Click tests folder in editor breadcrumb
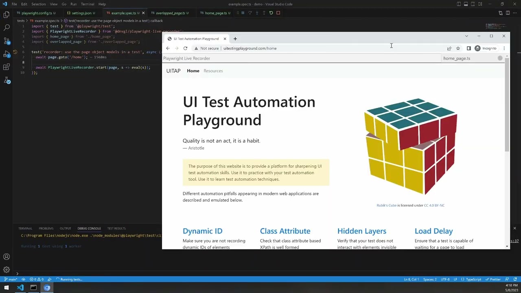The height and width of the screenshot is (293, 521). pos(21,21)
